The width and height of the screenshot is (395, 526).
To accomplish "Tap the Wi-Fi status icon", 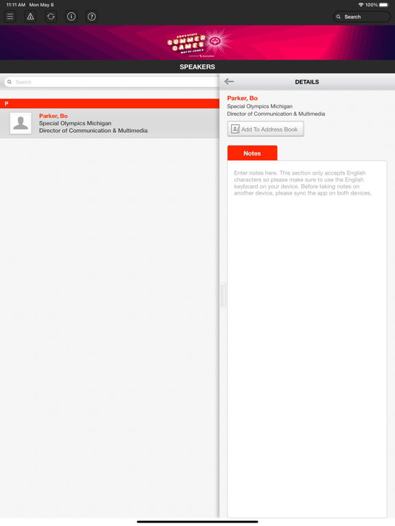I will pos(361,5).
